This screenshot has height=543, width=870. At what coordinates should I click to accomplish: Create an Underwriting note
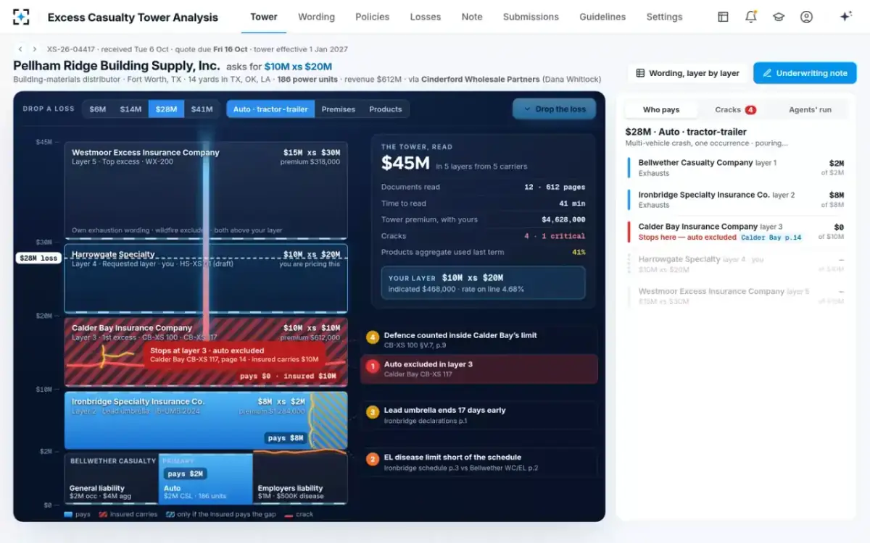[x=805, y=73]
